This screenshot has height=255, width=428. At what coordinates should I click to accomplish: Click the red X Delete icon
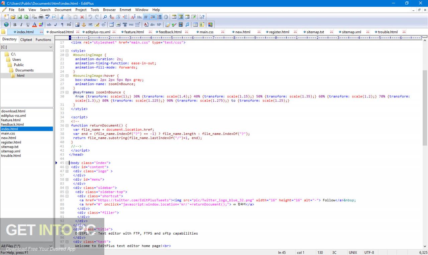tap(82, 17)
